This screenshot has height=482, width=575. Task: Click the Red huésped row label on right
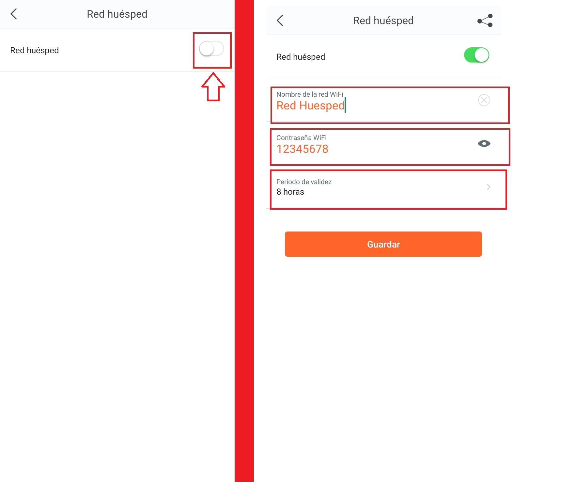(x=301, y=57)
